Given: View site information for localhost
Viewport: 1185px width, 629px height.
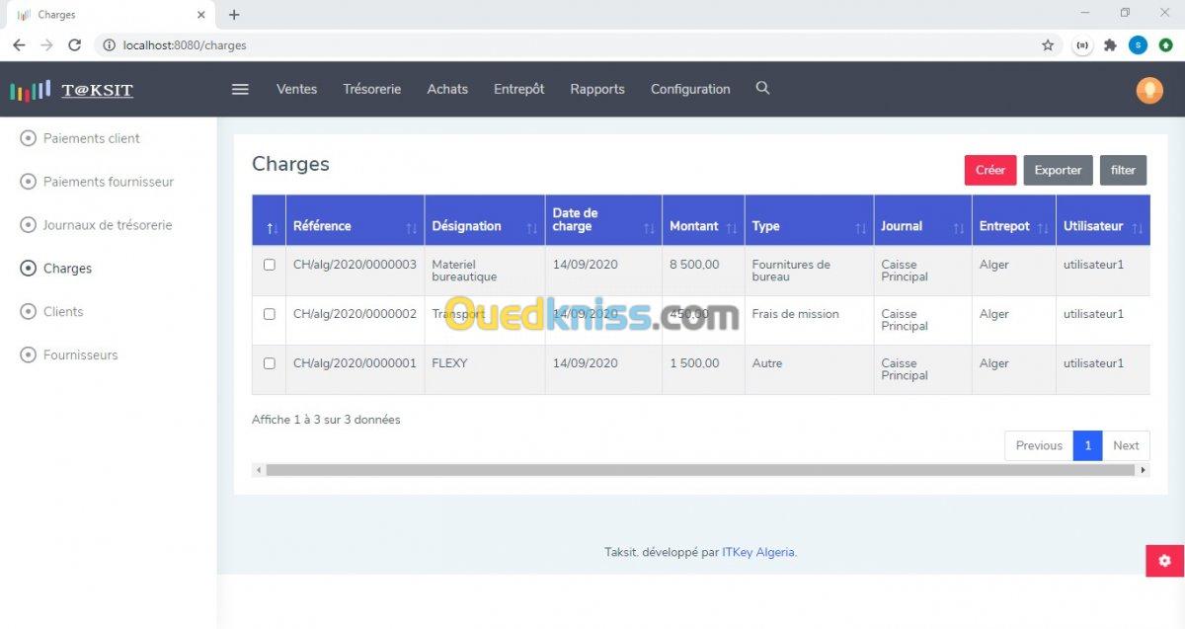Looking at the screenshot, I should (x=109, y=45).
